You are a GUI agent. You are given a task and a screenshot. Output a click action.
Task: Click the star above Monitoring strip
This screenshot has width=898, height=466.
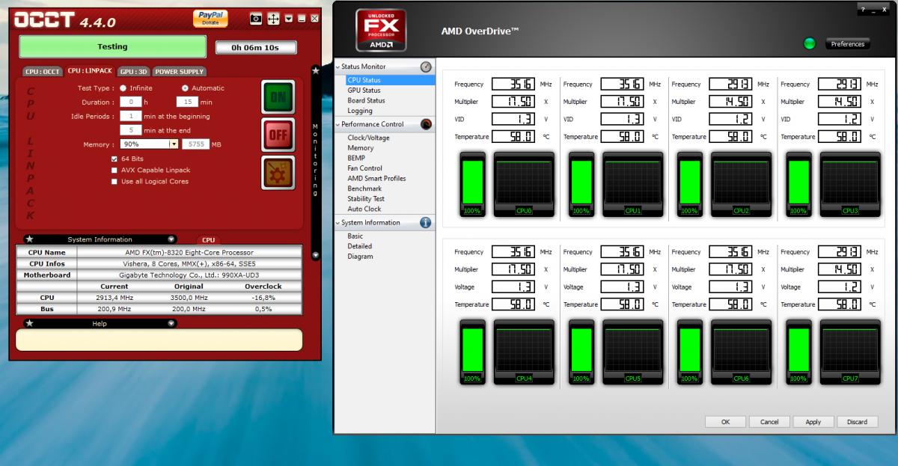click(316, 70)
